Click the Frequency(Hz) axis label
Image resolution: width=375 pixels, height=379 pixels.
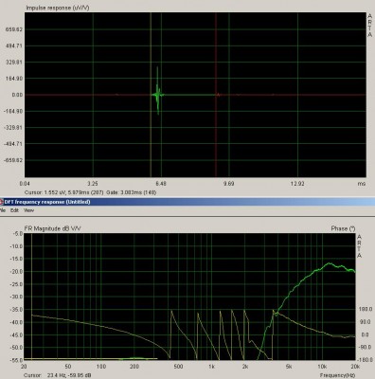click(337, 375)
